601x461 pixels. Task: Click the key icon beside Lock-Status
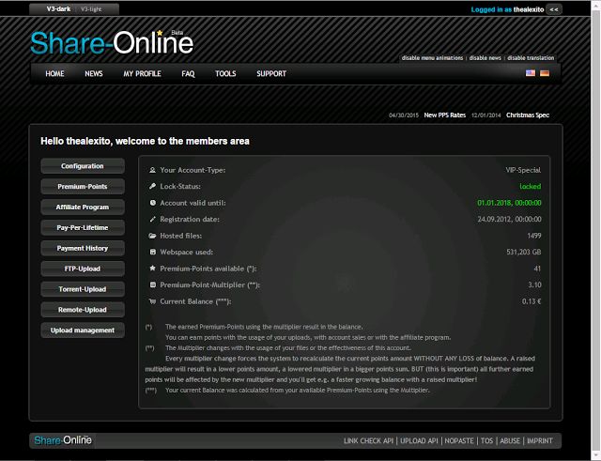[152, 186]
